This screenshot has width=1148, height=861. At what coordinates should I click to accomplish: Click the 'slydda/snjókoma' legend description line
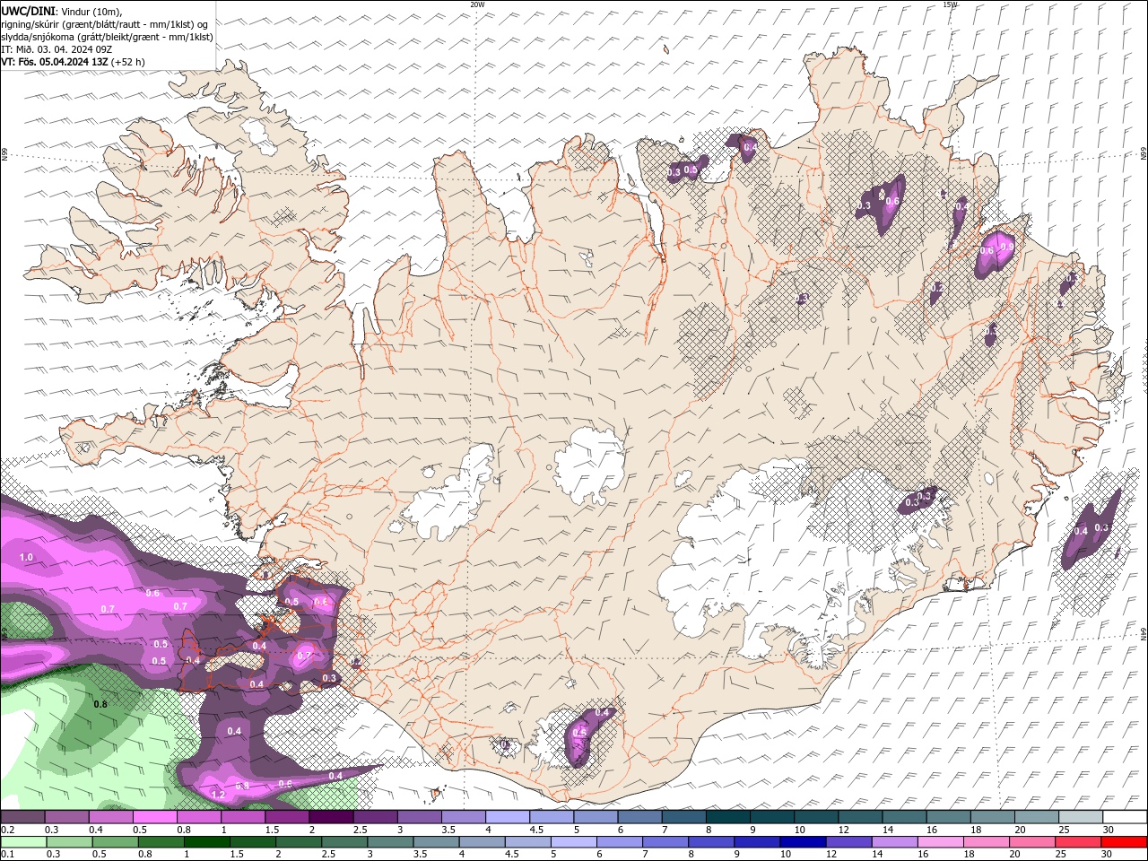pyautogui.click(x=107, y=37)
